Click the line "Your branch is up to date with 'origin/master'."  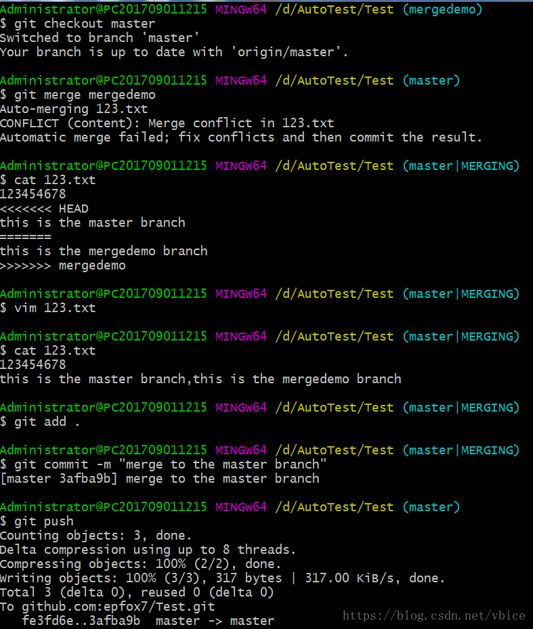(x=174, y=52)
